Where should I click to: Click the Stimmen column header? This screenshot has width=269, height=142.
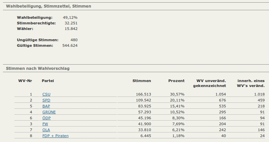(x=141, y=81)
